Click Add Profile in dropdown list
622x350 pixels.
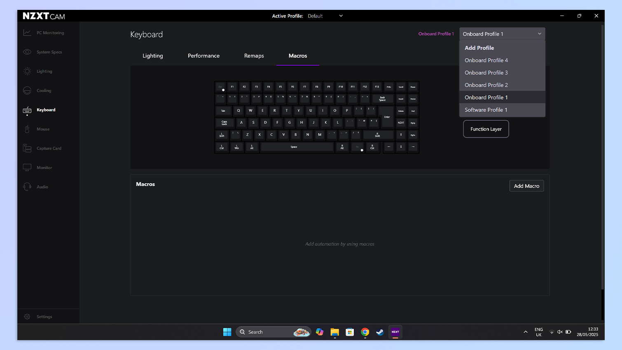[x=479, y=48]
